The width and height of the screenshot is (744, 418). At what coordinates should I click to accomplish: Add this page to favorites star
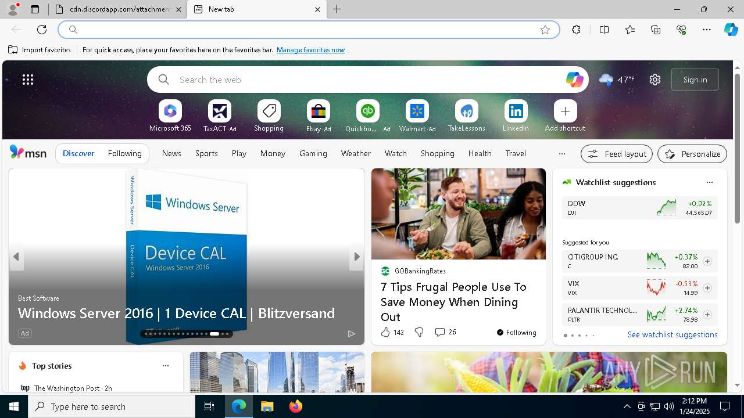545,30
